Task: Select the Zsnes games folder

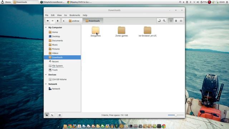Action: point(122,32)
